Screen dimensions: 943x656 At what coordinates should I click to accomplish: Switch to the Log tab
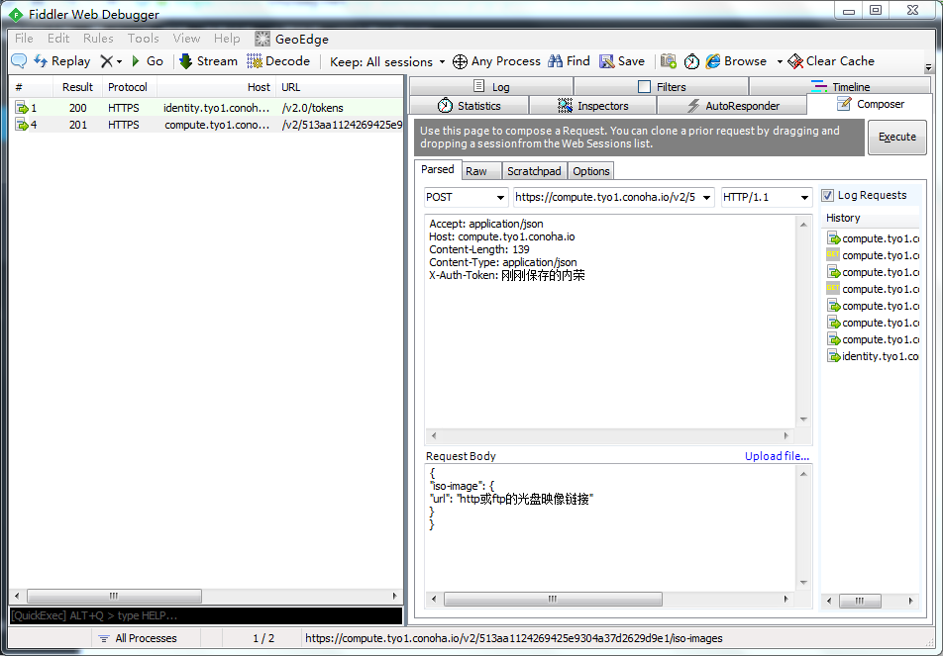(491, 86)
